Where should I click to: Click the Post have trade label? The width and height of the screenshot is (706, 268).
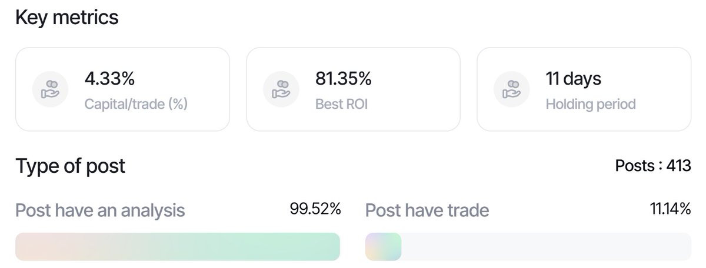coord(427,210)
